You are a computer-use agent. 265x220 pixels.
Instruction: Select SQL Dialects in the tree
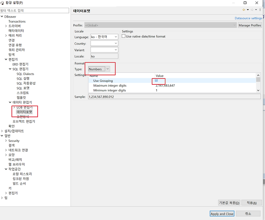[25, 74]
